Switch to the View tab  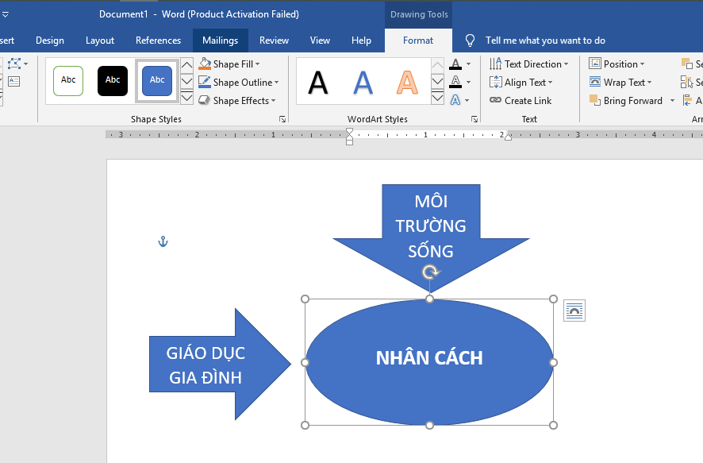[320, 41]
